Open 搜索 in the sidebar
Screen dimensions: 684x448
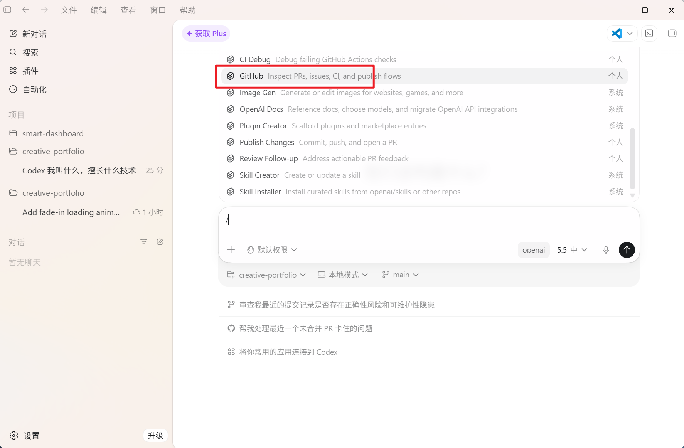(x=86, y=52)
